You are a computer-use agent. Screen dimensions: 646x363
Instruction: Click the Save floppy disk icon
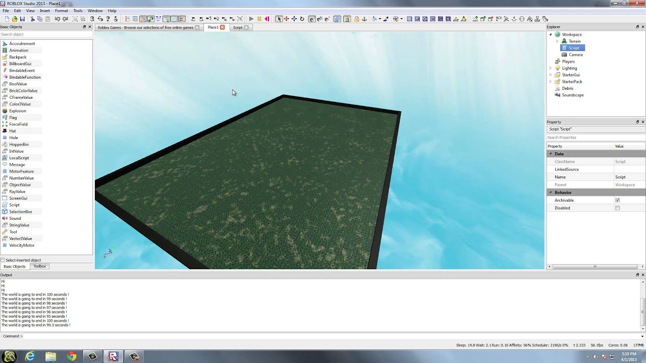click(x=22, y=19)
